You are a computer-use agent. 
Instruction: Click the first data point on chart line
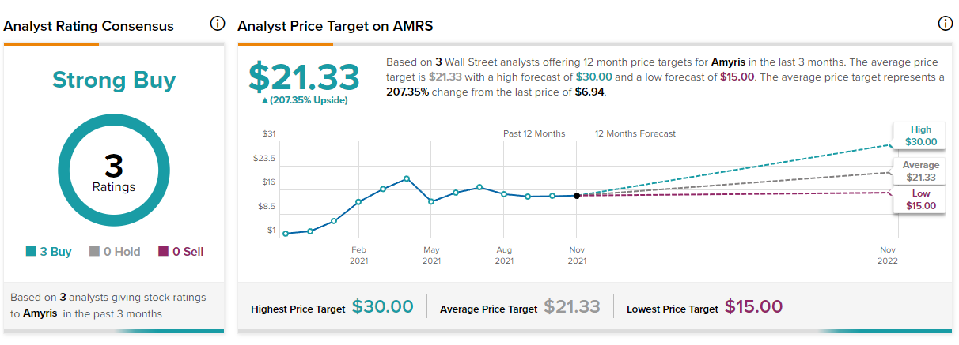[286, 234]
